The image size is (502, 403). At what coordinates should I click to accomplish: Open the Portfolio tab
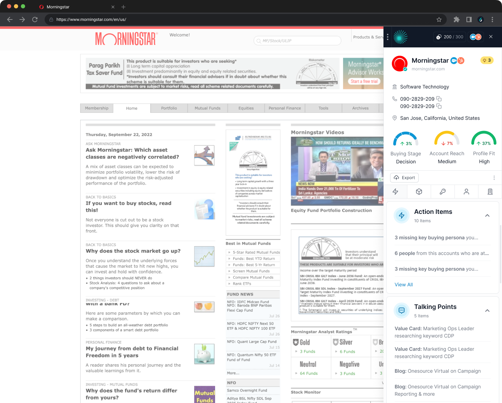pos(169,108)
